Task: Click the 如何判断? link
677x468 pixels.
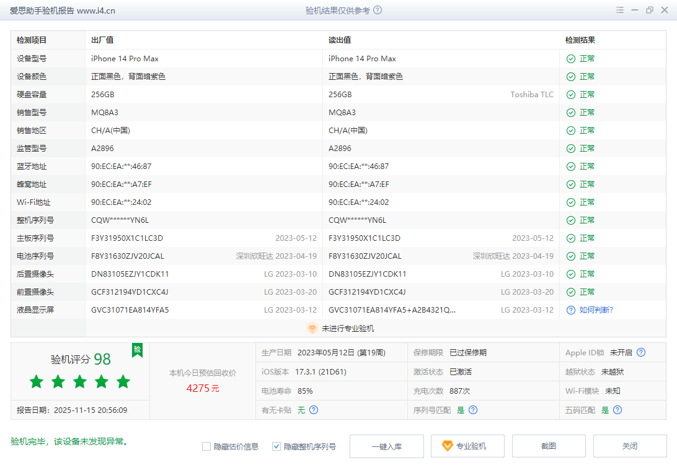Action: click(596, 310)
